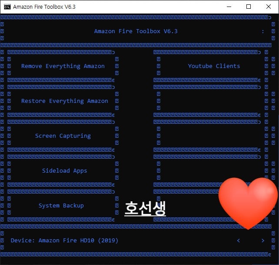Image resolution: width=279 pixels, height=265 pixels.
Task: Minimize the Toolbox window
Action: tap(229, 7)
